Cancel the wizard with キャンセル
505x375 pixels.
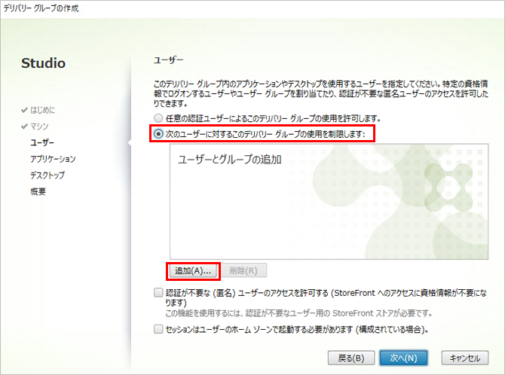464,357
